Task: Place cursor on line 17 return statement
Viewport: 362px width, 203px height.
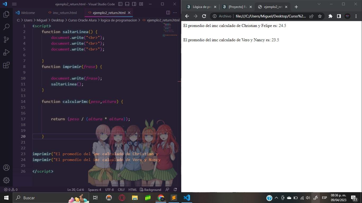Action: [90, 119]
